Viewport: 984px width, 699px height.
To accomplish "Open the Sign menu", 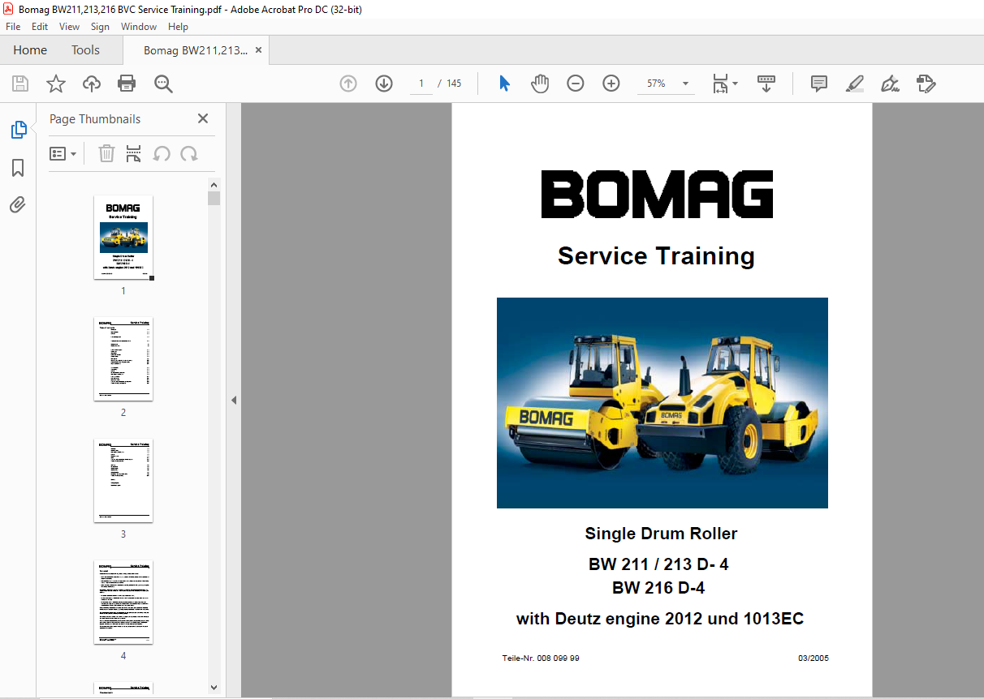I will [100, 27].
